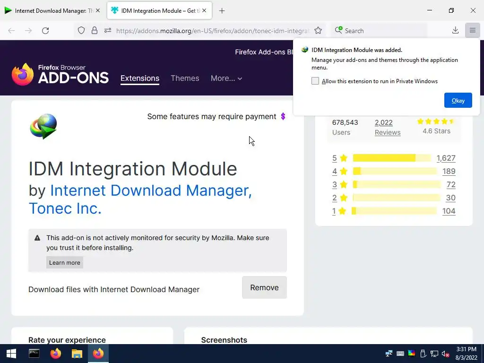Click the active Firefox taskbar window

(x=98, y=354)
